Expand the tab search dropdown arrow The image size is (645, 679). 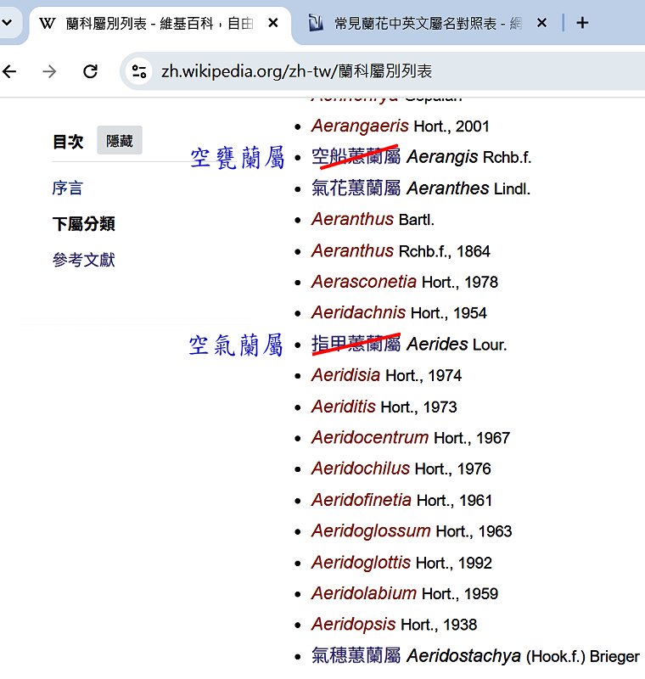pyautogui.click(x=7, y=23)
